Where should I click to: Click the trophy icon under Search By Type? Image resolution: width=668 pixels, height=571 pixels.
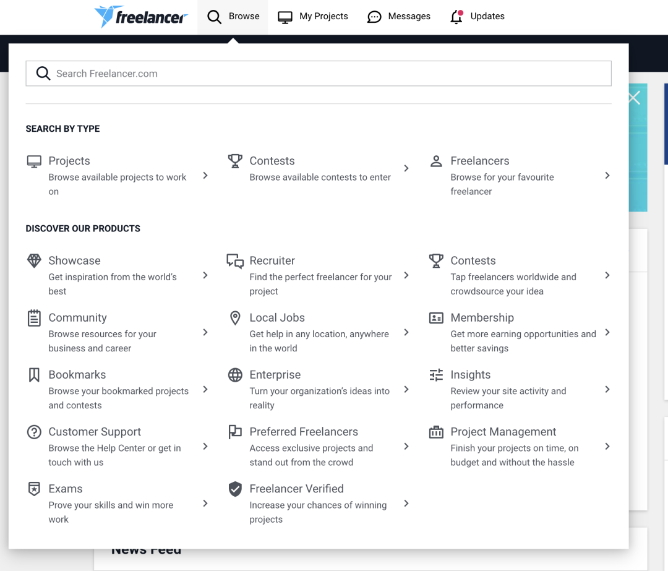click(x=235, y=161)
